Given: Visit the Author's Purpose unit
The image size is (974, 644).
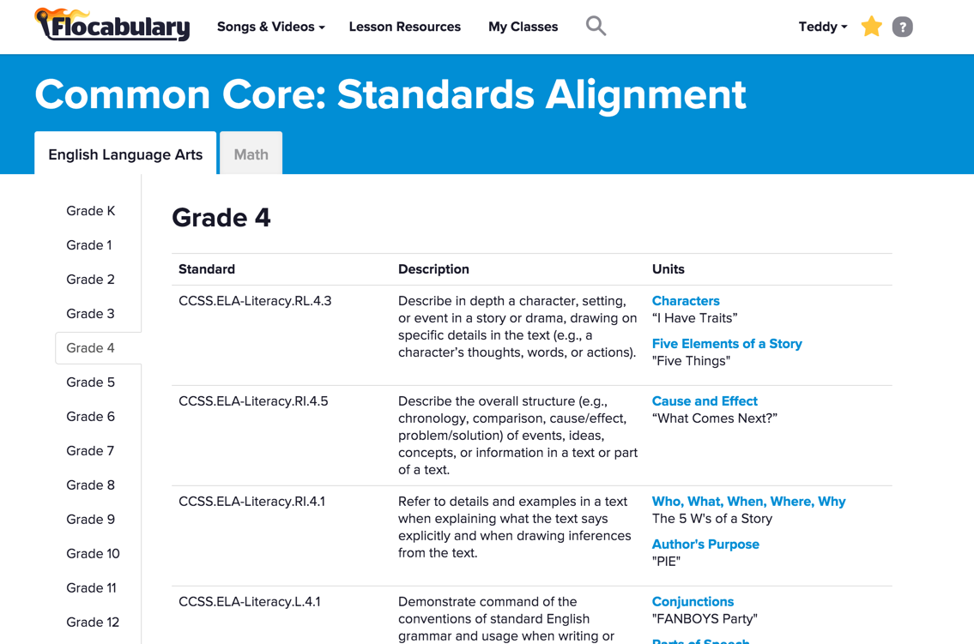Looking at the screenshot, I should 705,545.
